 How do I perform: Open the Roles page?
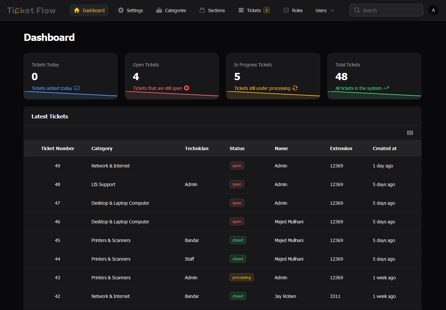click(293, 10)
